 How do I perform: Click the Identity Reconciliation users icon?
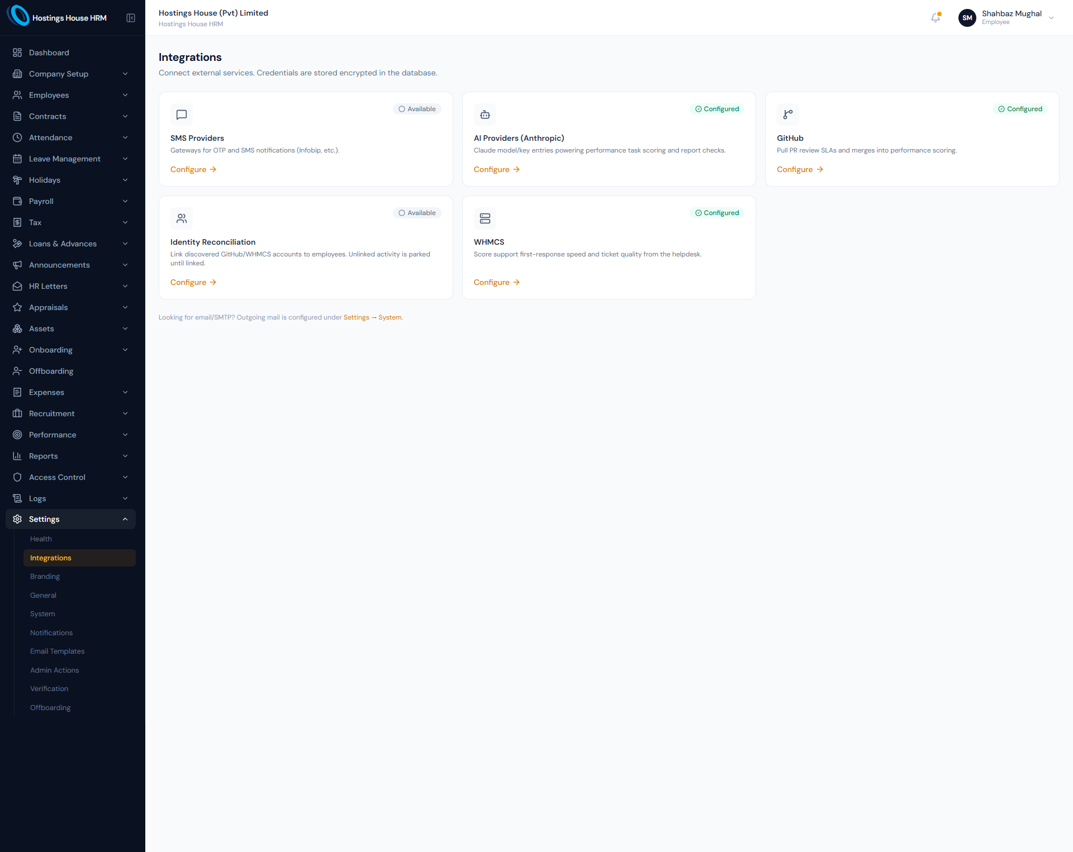coord(182,218)
